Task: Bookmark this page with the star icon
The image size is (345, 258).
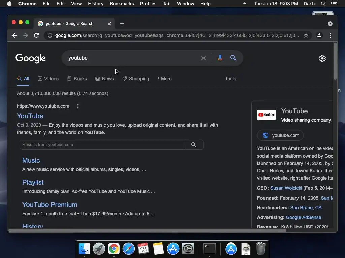Action: click(306, 35)
